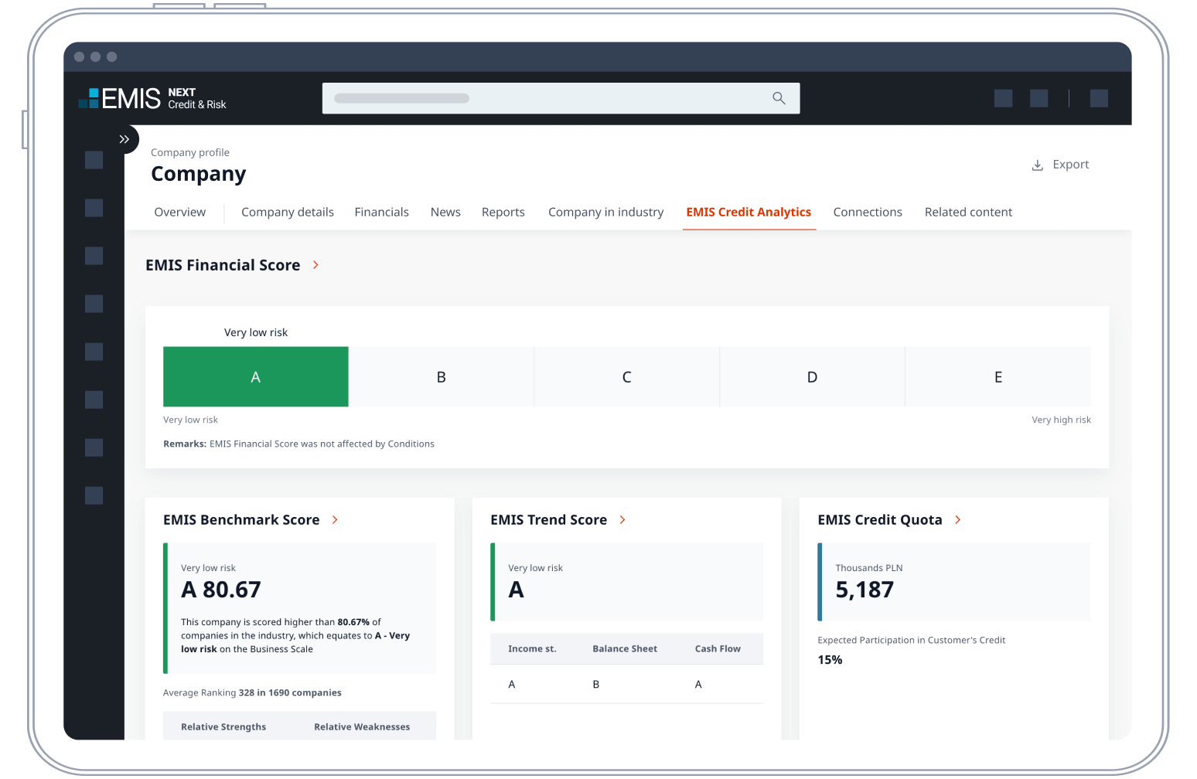Open the Company in industry tab

click(x=605, y=213)
